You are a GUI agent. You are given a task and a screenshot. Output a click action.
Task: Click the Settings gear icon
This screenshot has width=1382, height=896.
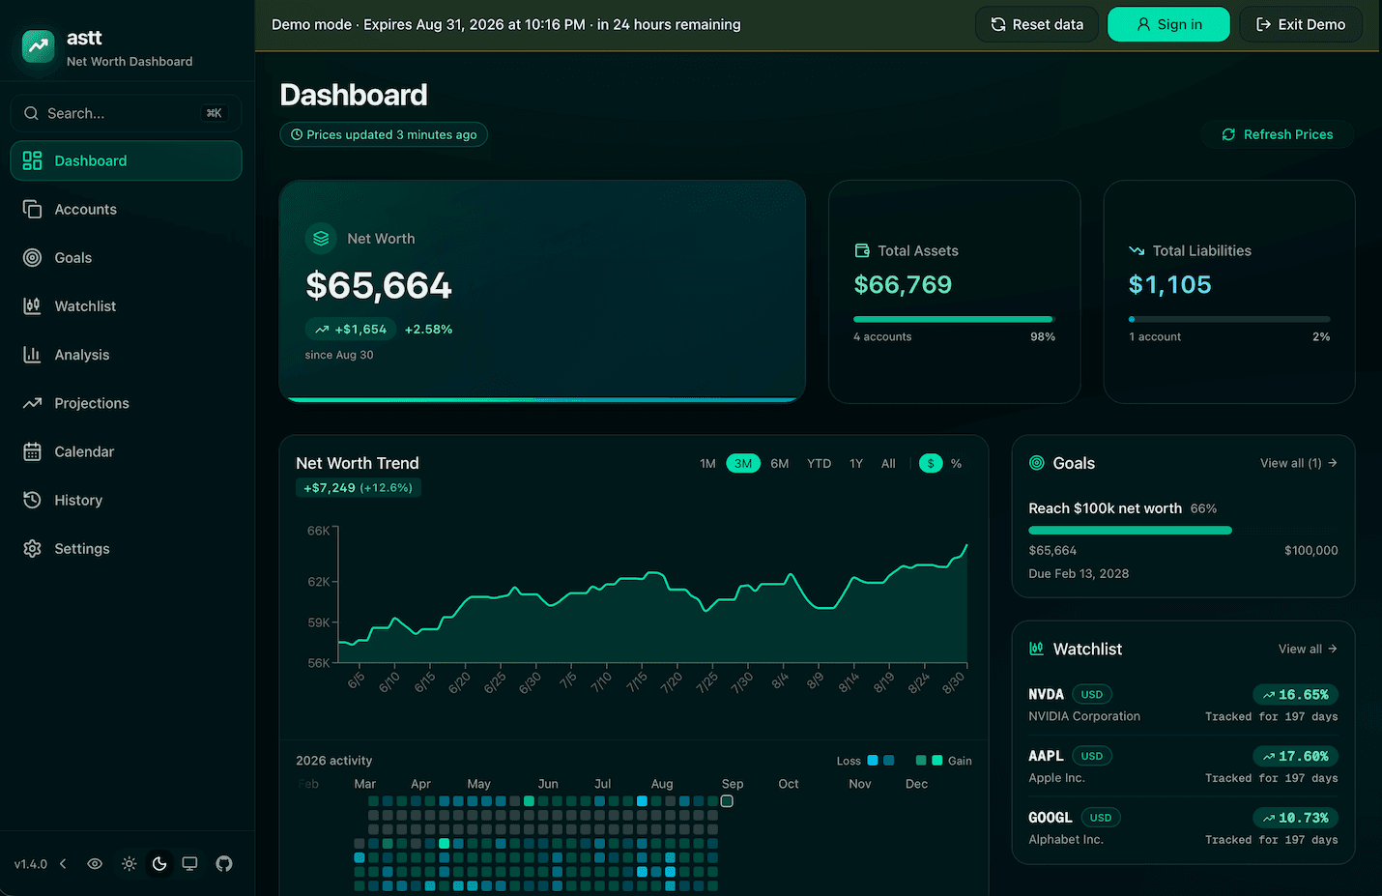pyautogui.click(x=32, y=548)
